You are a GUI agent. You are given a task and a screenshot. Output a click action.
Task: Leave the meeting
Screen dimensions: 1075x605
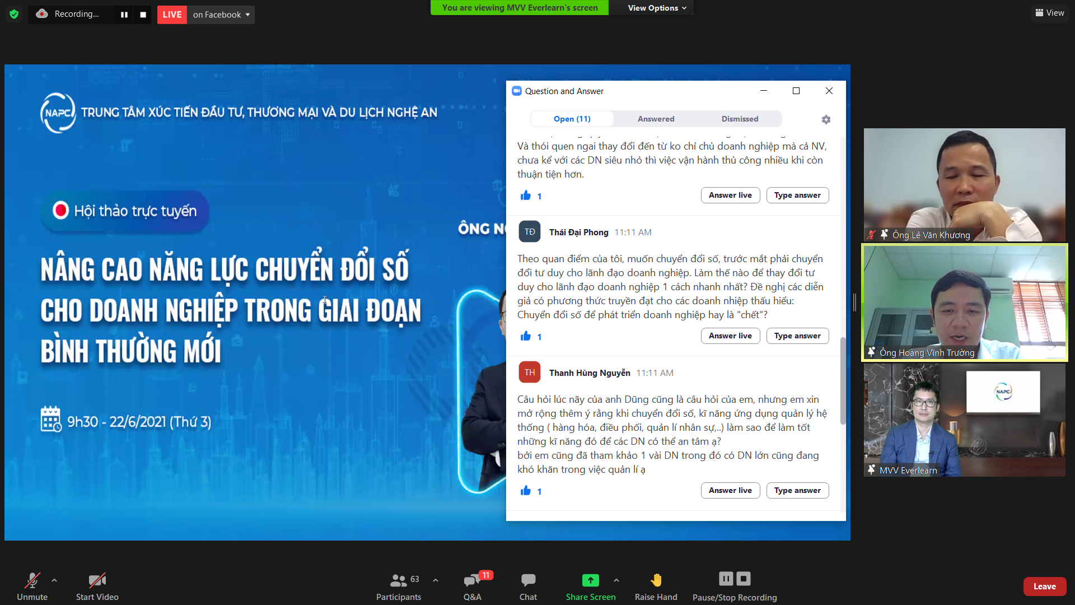(x=1044, y=586)
